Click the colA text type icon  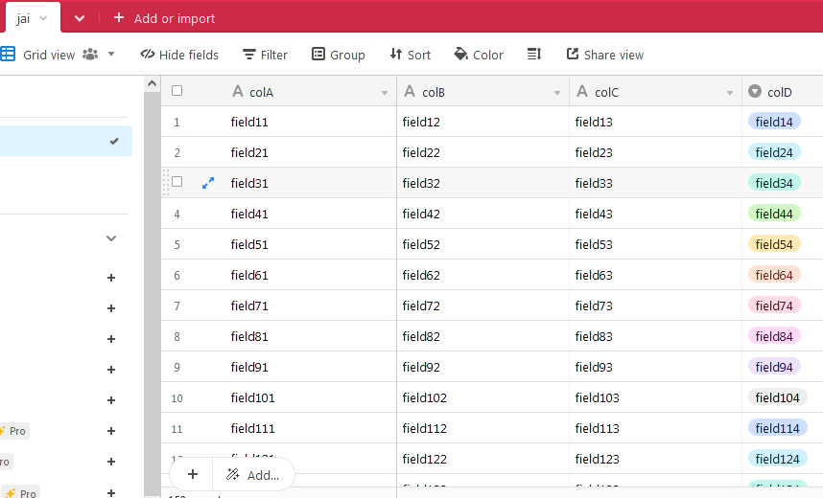[x=238, y=91]
